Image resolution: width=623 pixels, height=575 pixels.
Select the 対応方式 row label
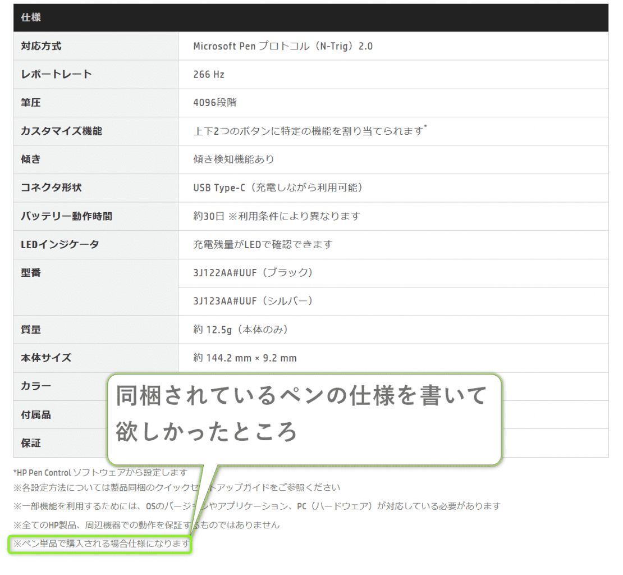pos(41,46)
